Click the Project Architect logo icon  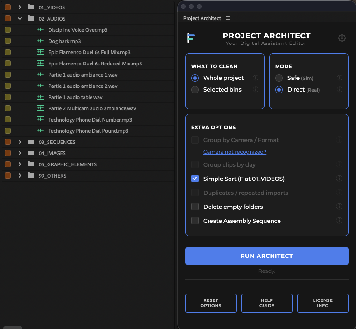coord(190,38)
